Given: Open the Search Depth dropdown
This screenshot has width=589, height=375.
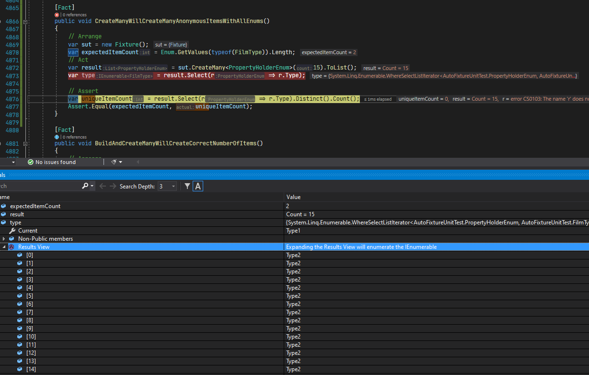Looking at the screenshot, I should (167, 186).
